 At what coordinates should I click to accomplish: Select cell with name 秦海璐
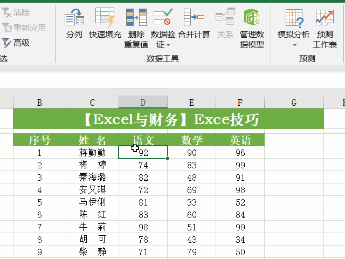pyautogui.click(x=92, y=177)
